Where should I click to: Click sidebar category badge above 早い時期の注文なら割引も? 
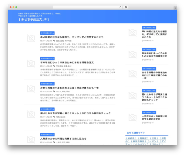coord(149,28)
